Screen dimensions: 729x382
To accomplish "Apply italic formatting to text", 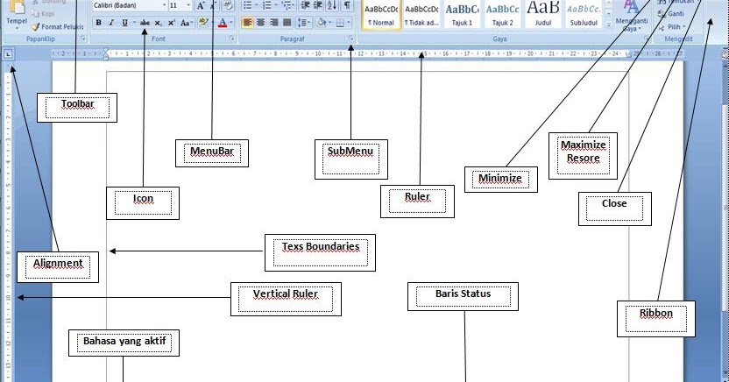I will tap(111, 23).
